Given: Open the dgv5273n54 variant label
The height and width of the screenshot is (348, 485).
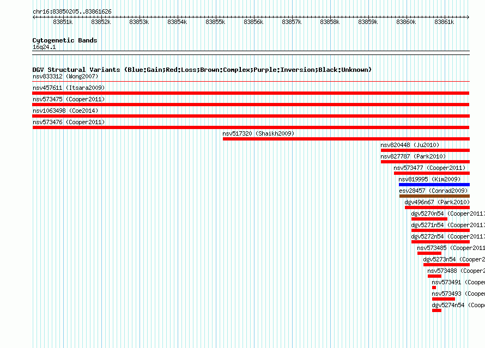Looking at the screenshot, I should coord(454,259).
